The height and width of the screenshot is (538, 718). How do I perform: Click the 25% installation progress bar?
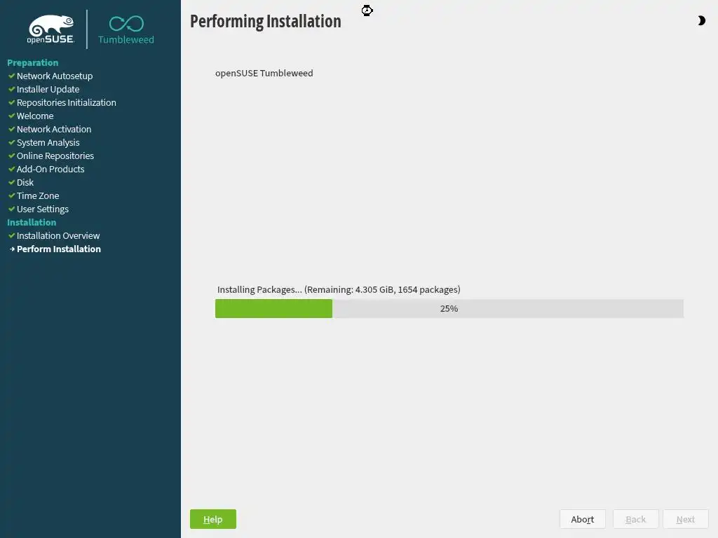(449, 308)
